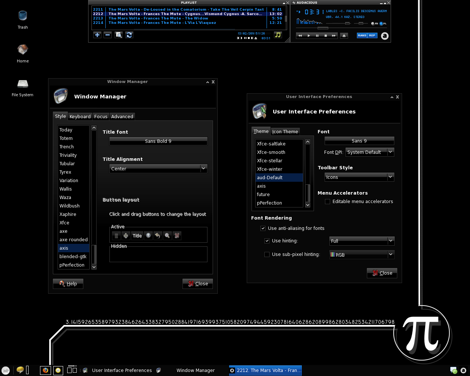470x376 pixels.
Task: Click the Close button in Window Manager
Action: 198,283
